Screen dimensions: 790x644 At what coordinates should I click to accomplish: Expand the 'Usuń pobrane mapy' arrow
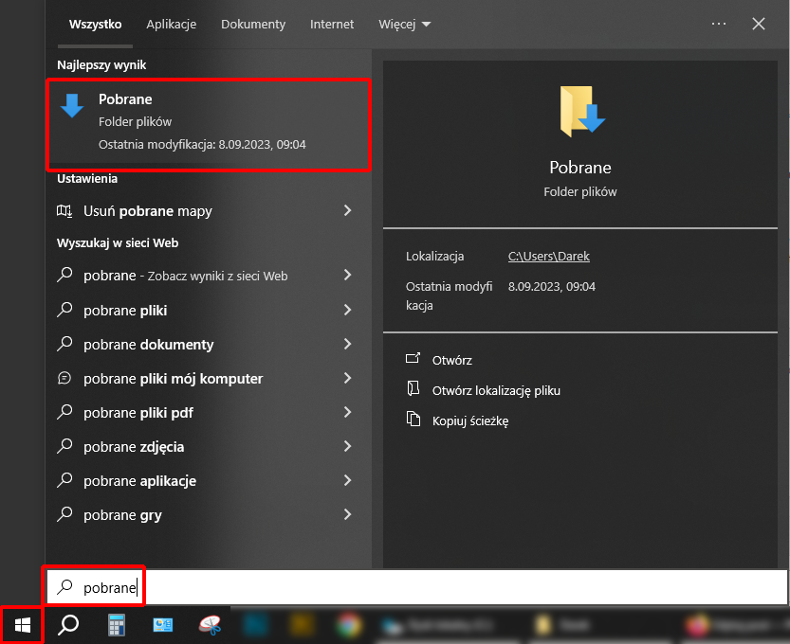click(x=347, y=211)
